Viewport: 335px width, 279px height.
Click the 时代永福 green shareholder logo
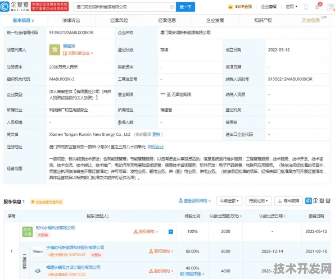pos(28,232)
